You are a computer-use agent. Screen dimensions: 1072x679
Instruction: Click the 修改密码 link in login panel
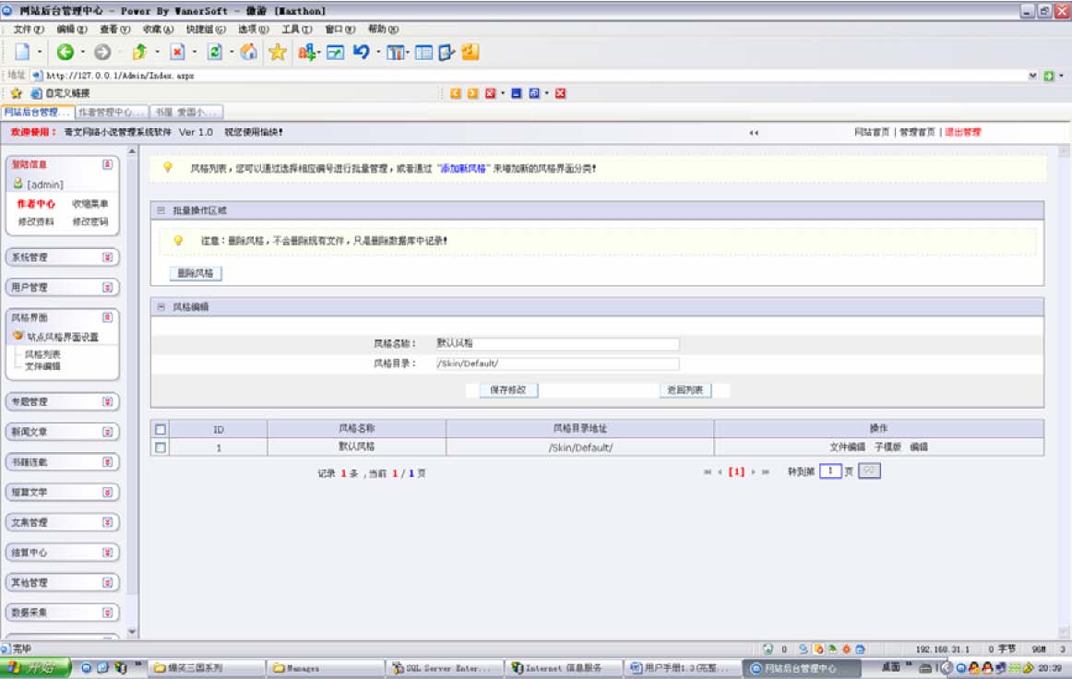click(90, 221)
